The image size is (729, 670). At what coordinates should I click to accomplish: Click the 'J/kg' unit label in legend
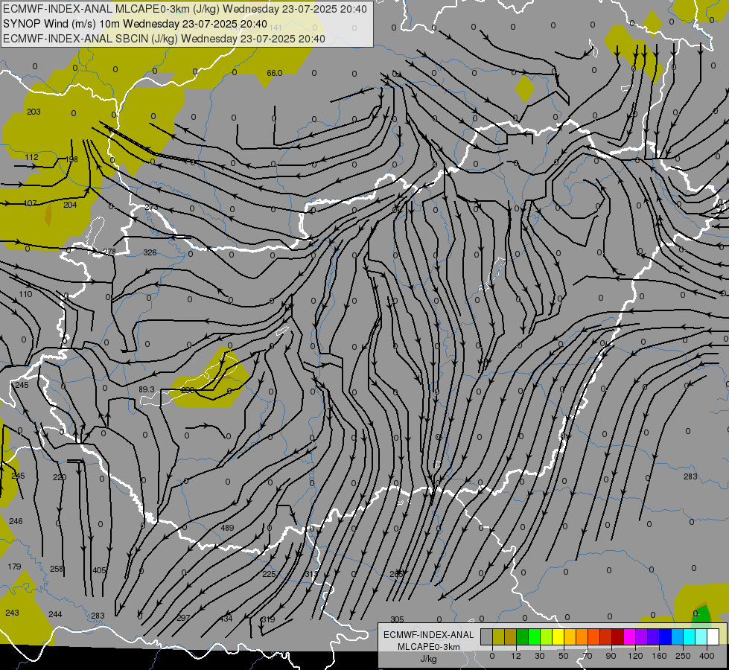tap(428, 659)
